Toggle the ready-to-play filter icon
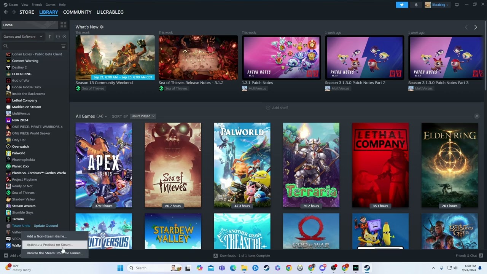This screenshot has width=487, height=274. 64,37
